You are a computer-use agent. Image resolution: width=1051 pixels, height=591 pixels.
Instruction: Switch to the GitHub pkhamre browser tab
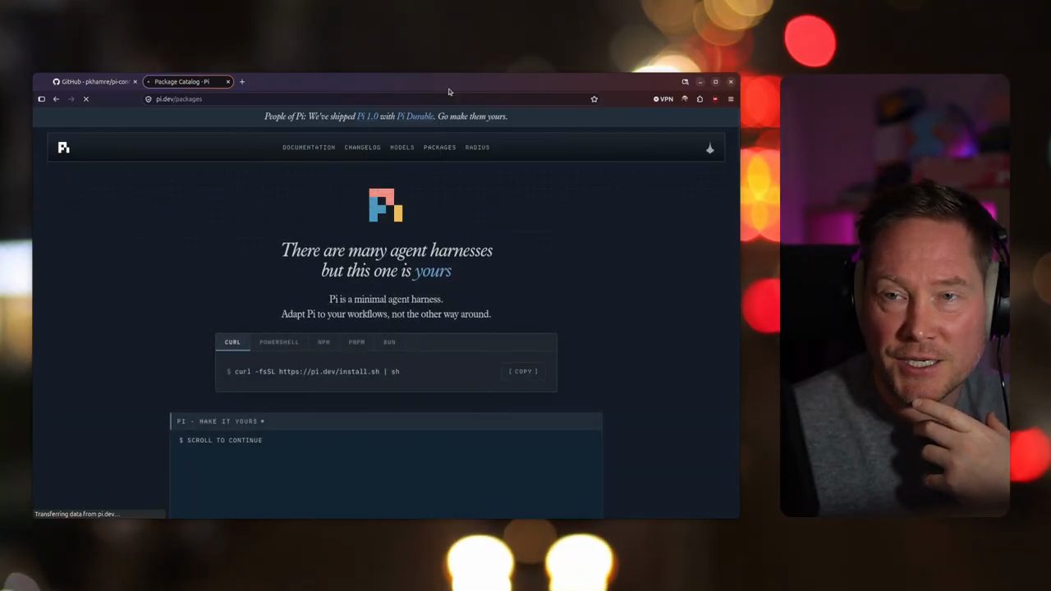pos(94,82)
